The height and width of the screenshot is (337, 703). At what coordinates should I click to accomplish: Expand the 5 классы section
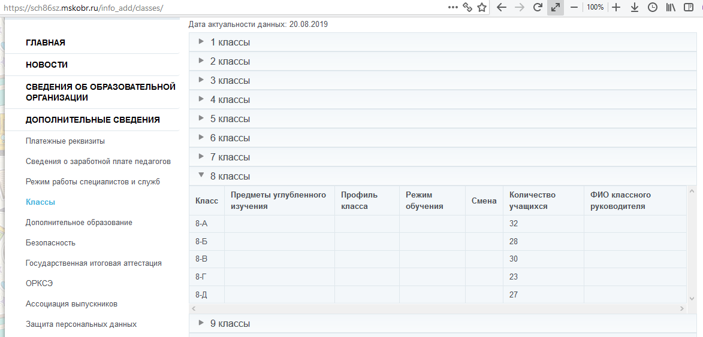pyautogui.click(x=443, y=119)
